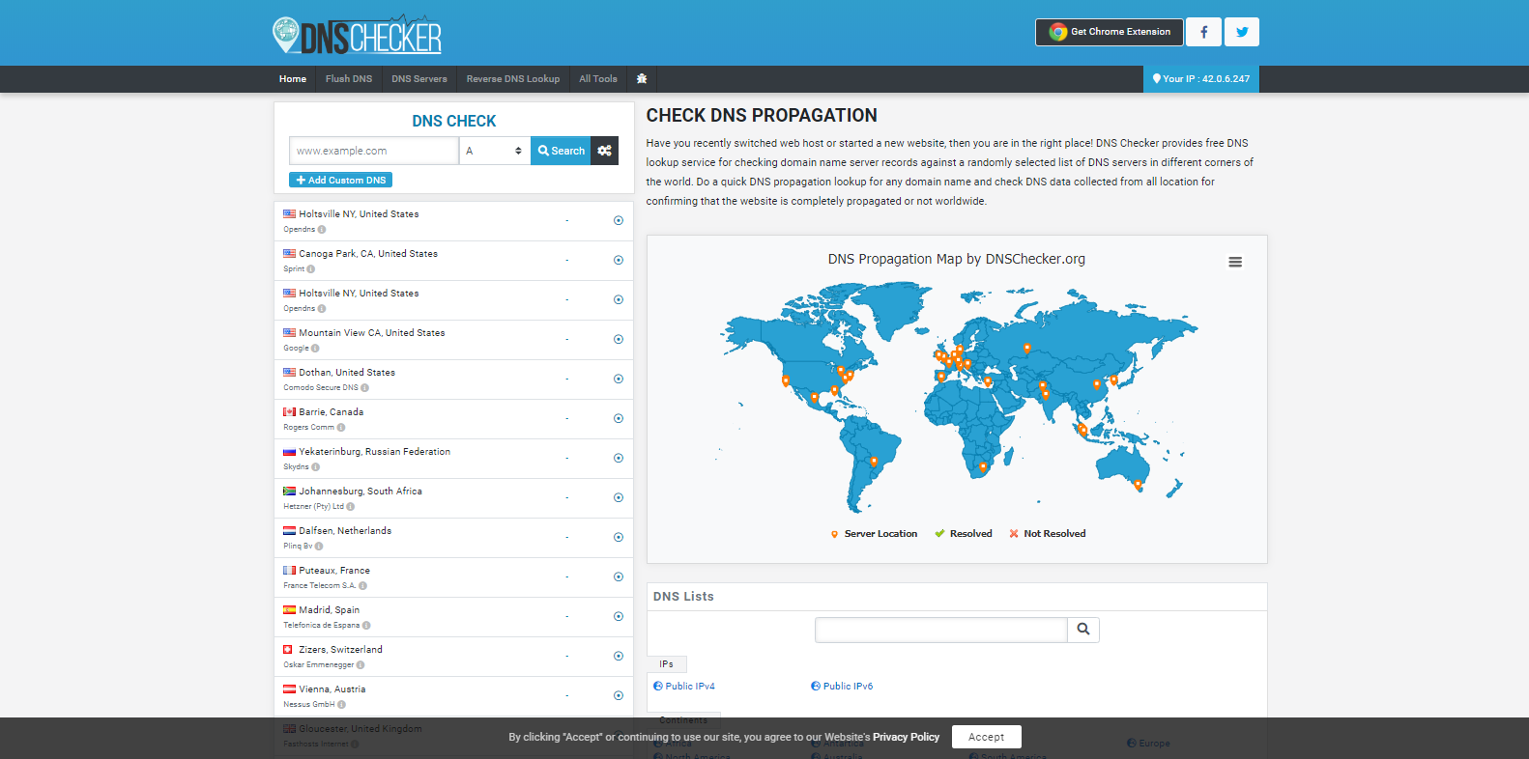
Task: Toggle Not Resolved legend on map
Action: 1048,534
